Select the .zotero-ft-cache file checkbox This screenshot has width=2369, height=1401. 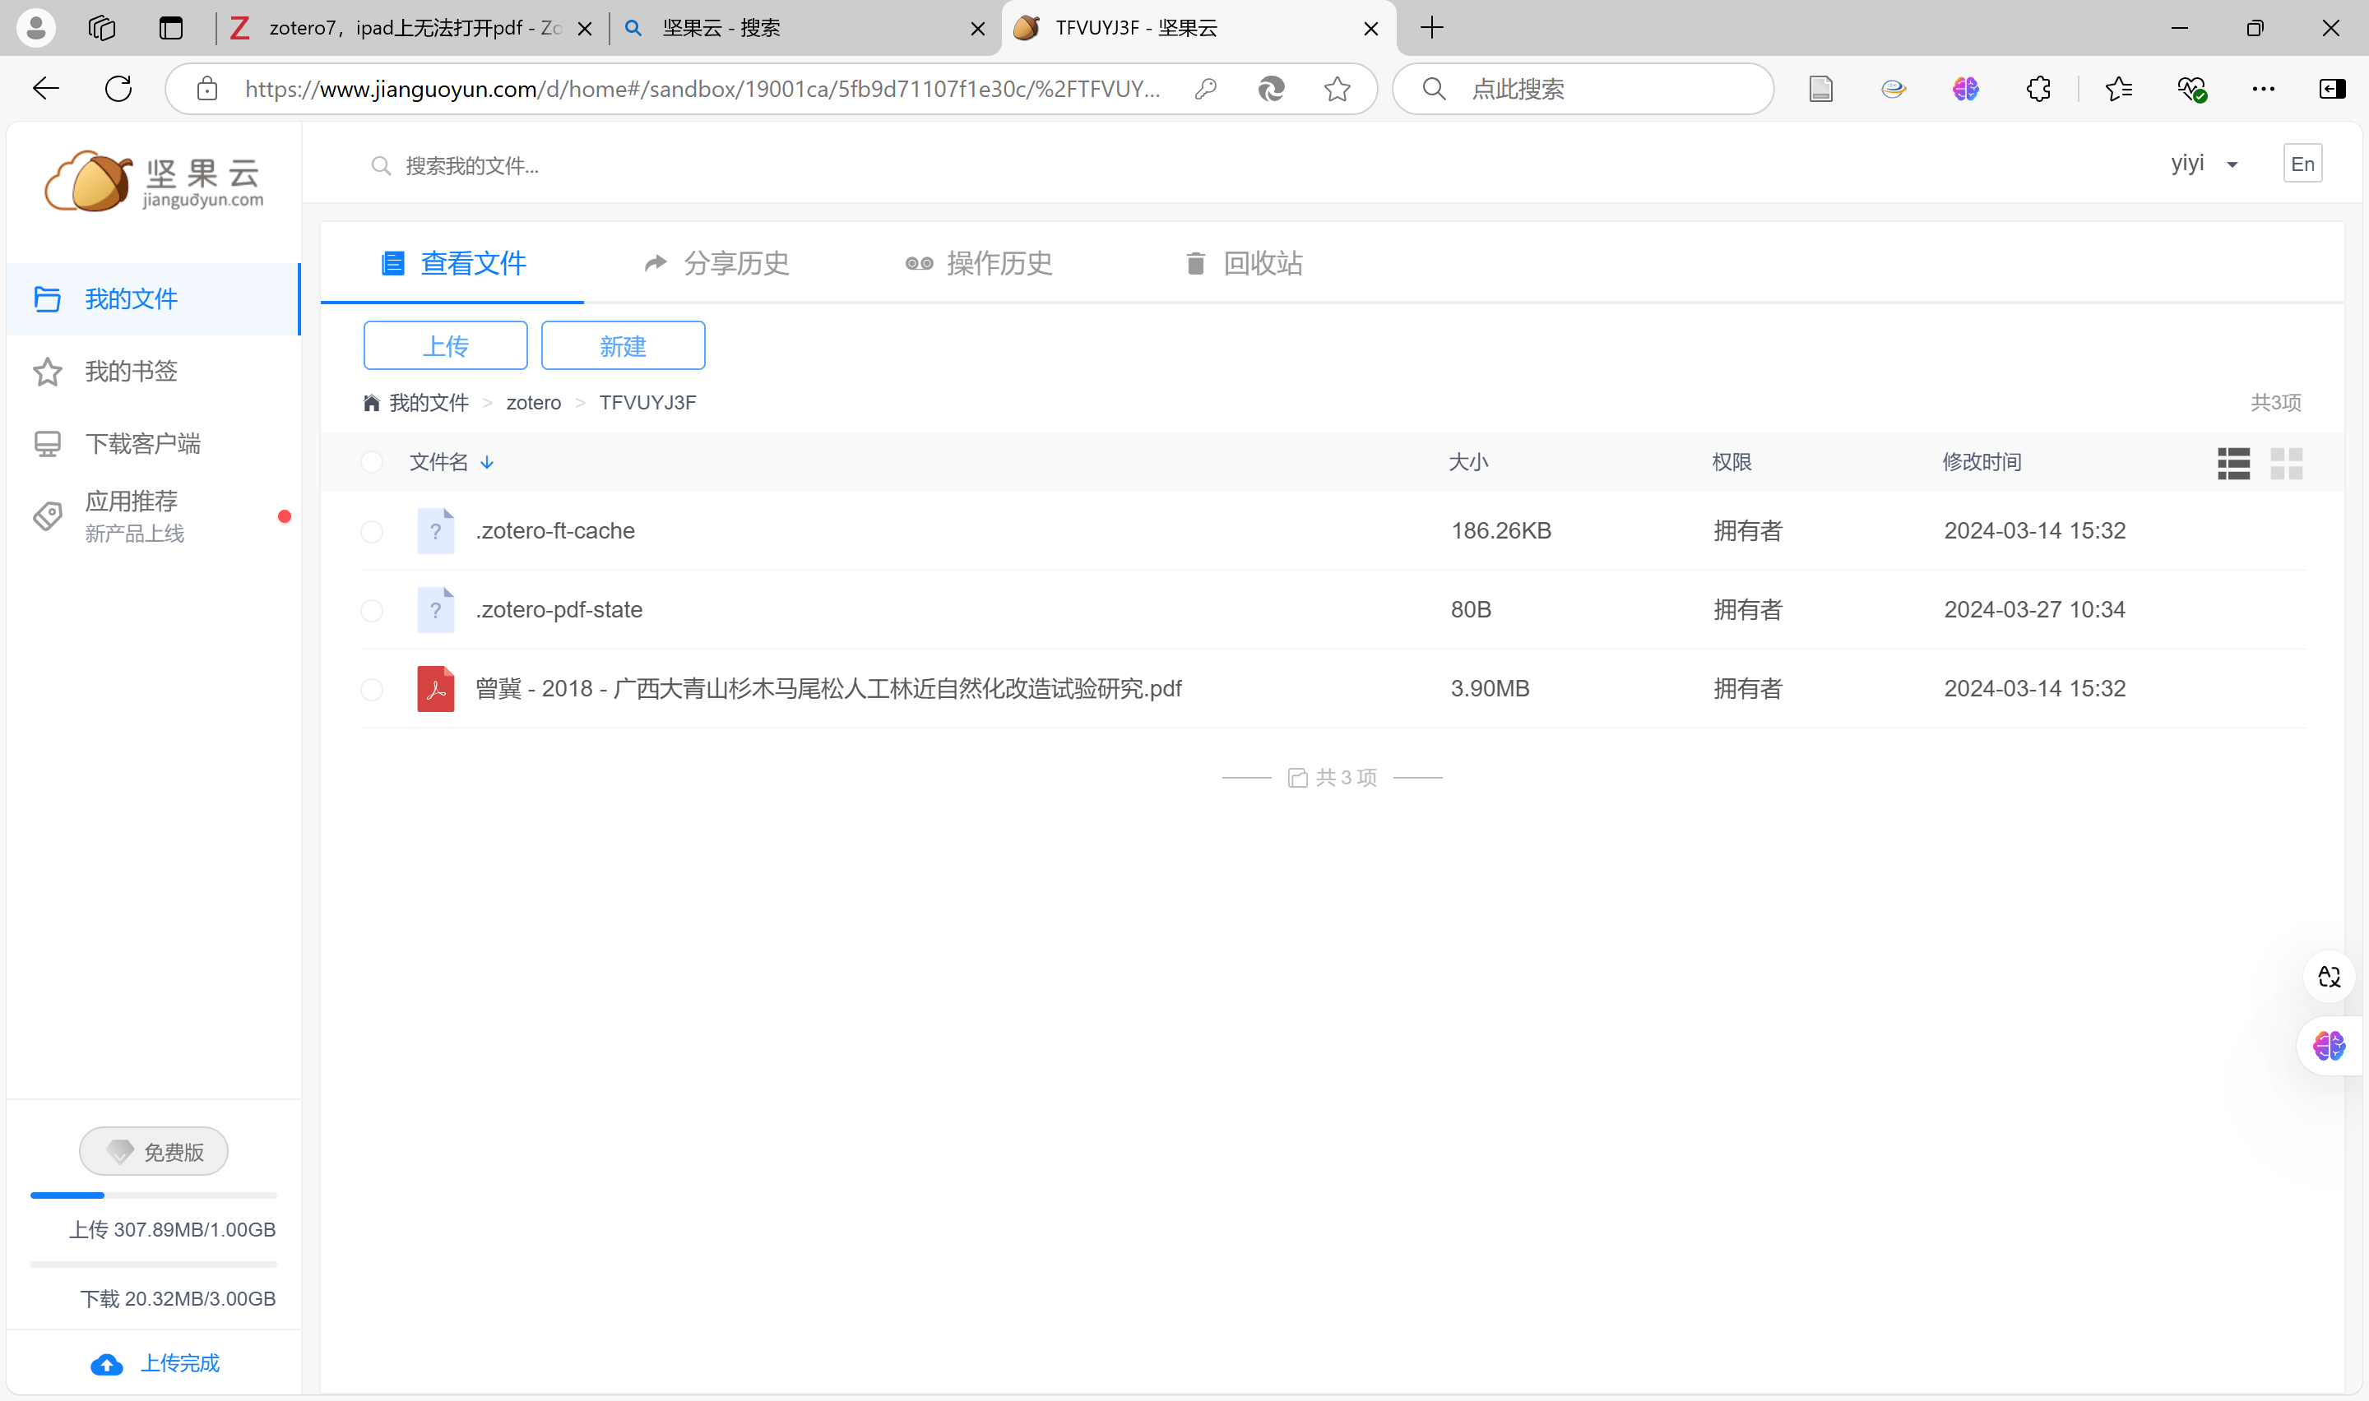(372, 531)
